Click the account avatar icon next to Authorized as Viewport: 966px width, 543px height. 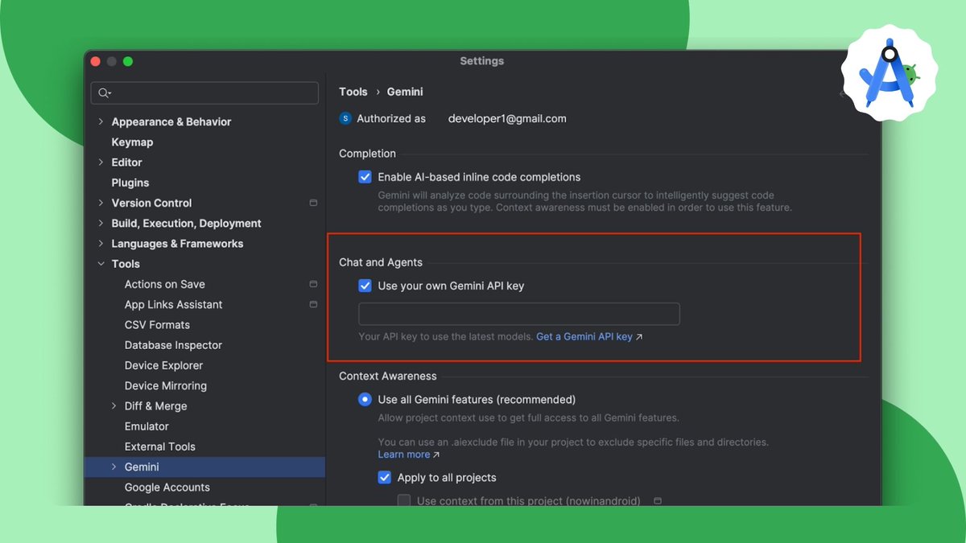coord(345,118)
